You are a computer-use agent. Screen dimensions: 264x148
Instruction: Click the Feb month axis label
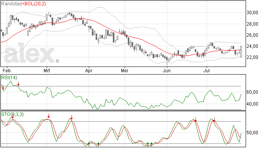click(x=7, y=70)
